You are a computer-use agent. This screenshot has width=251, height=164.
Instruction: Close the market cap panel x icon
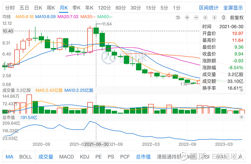click(241, 117)
